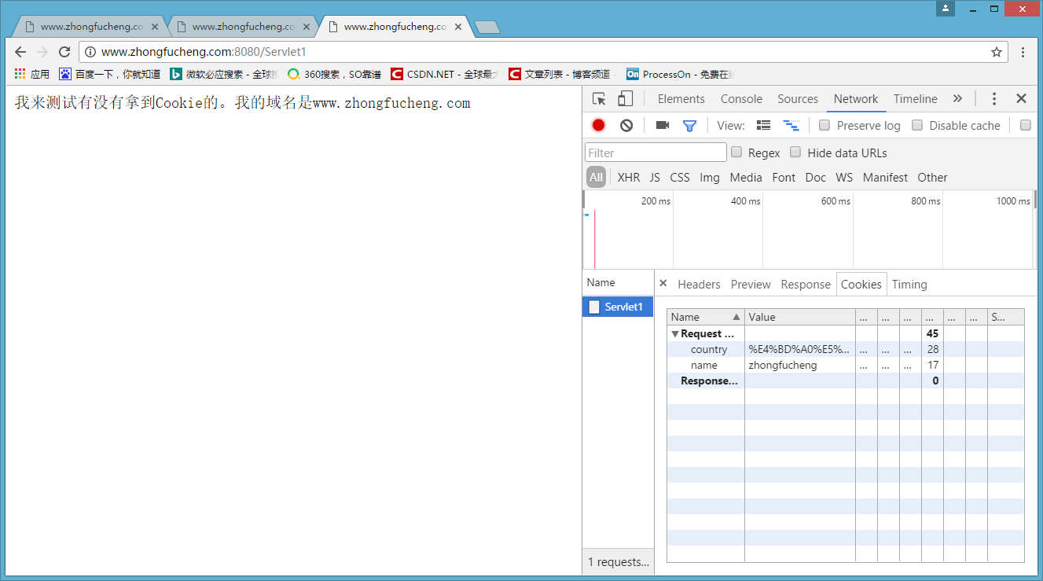Screen dimensions: 1043x581
Task: Bookmark this page with the star icon
Action: (997, 52)
